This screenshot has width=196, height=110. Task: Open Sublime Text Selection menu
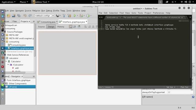coord(114,13)
